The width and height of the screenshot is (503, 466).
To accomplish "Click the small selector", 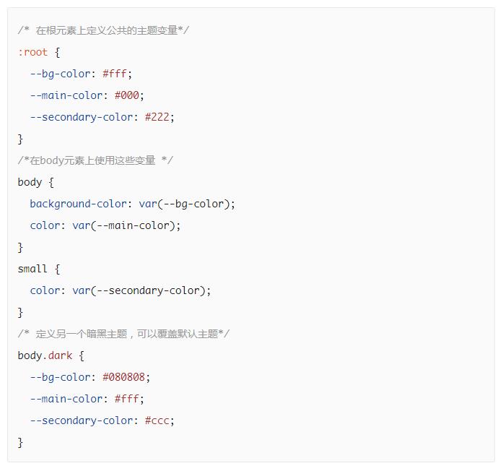I will coord(32,269).
